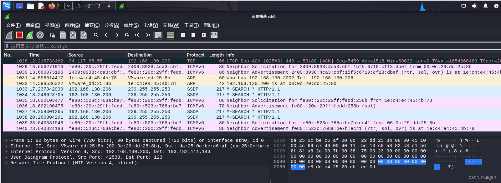The width and height of the screenshot is (501, 183).
Task: Restart the current capture (green fin)
Action: (x=30, y=35)
